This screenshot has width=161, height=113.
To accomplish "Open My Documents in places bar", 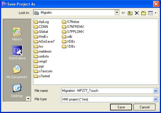I will click(x=17, y=72).
